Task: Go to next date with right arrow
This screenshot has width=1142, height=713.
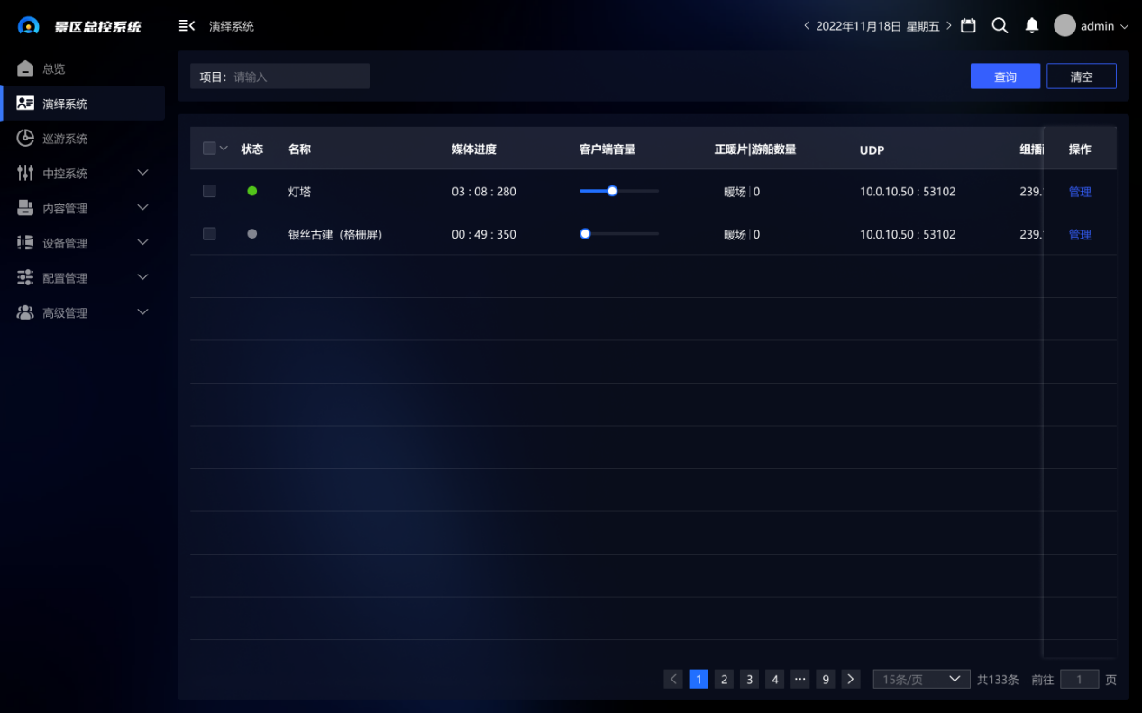Action: [949, 26]
